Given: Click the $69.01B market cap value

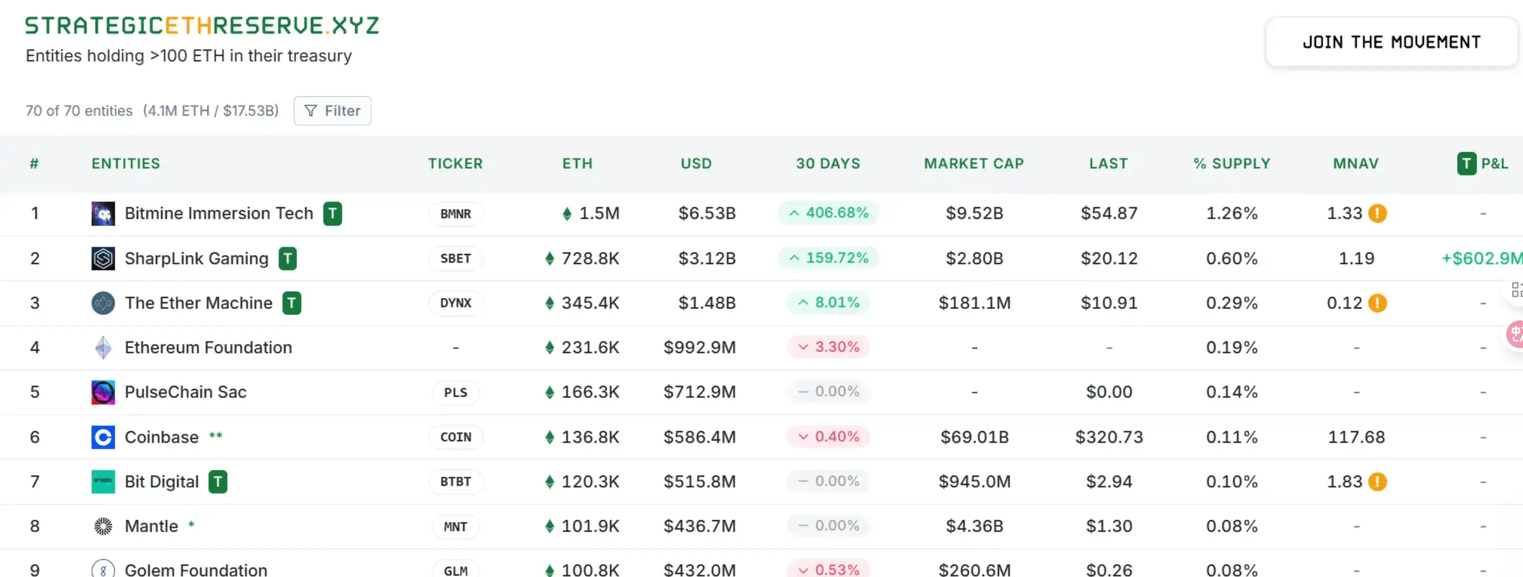Looking at the screenshot, I should [974, 437].
